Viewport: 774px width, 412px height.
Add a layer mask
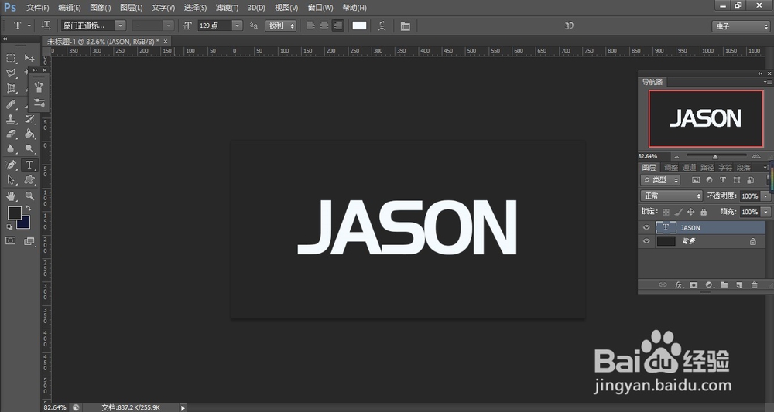tap(694, 285)
